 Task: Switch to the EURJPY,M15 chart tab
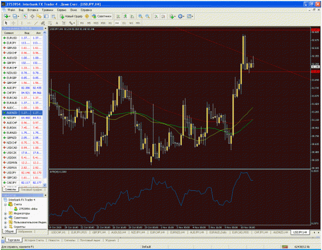point(79,232)
